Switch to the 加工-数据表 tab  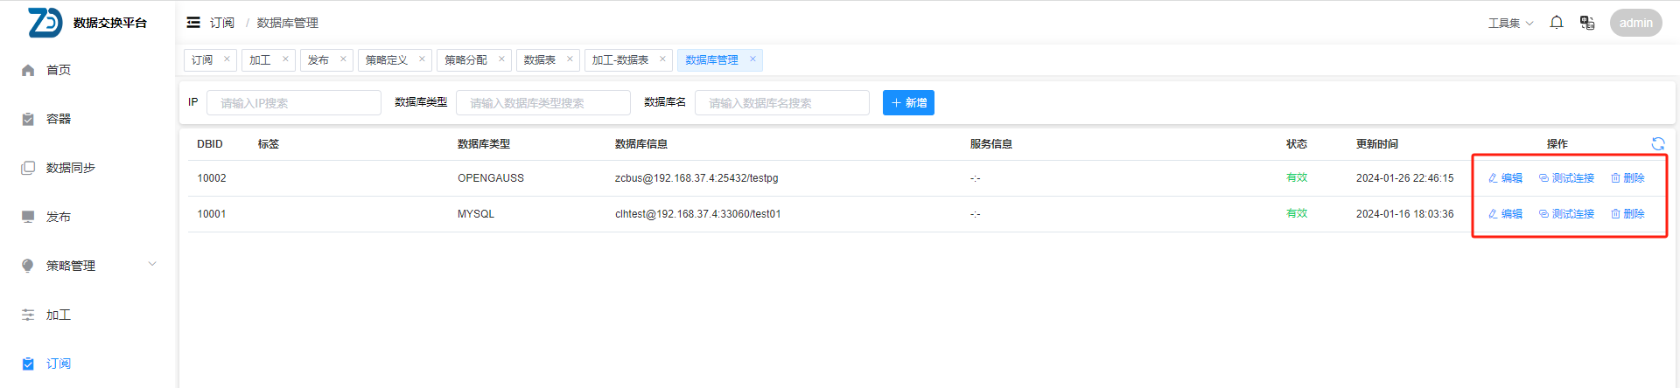pos(620,60)
